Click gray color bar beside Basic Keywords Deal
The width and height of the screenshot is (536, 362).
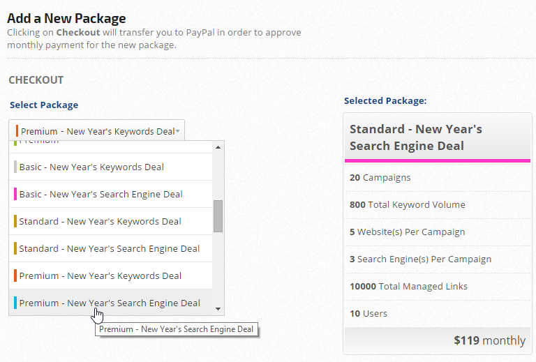coord(15,167)
